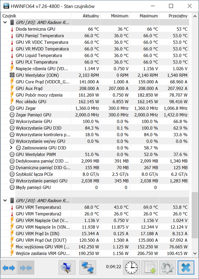This screenshot has height=279, width=199.
Task: Select the Wykorzystanie pamięci GPU row
Action: click(95, 181)
